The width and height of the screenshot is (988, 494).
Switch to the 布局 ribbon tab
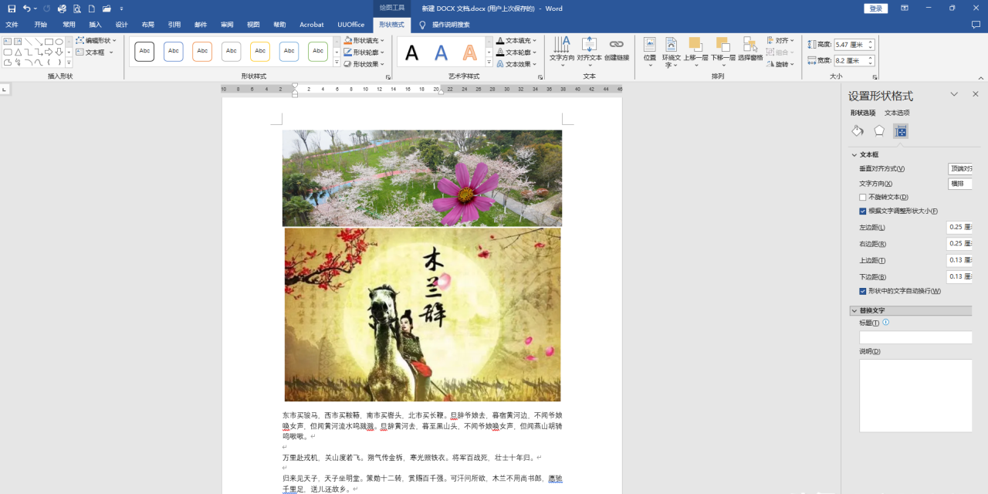[147, 25]
